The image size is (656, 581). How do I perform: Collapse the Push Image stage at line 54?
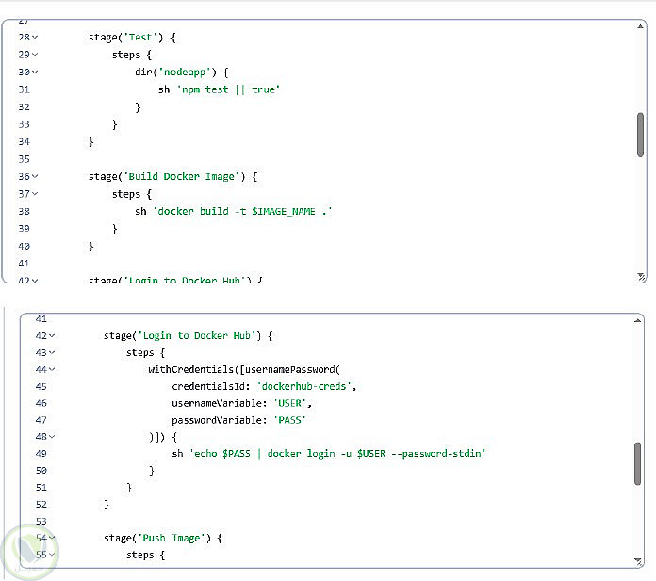52,538
